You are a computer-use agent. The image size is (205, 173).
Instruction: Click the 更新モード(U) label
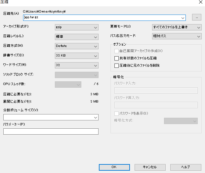(x=120, y=26)
